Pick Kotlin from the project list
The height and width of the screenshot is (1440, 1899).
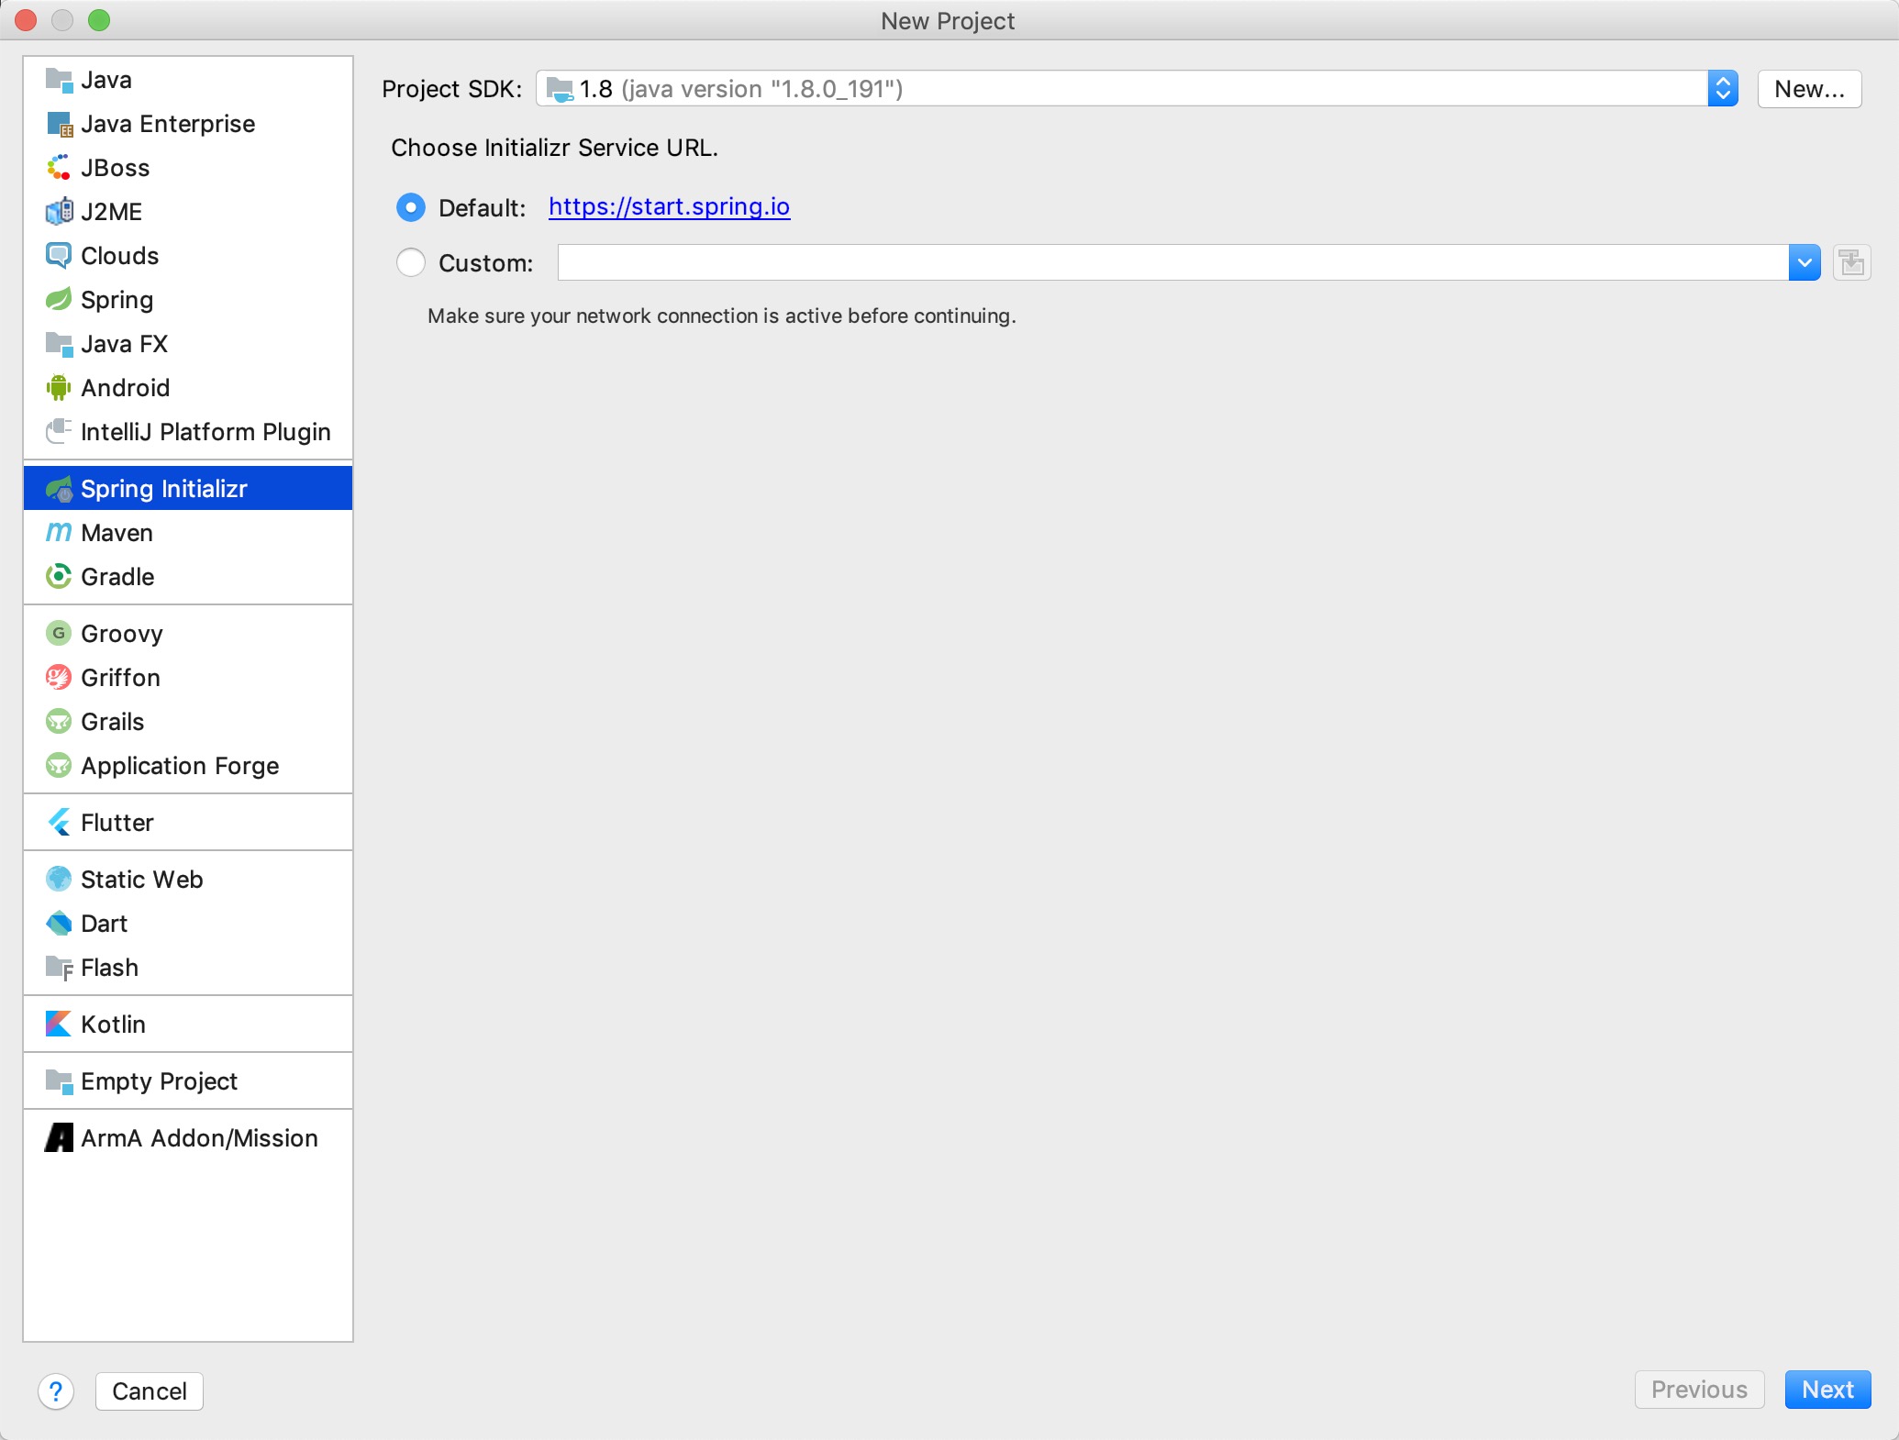pos(188,1025)
